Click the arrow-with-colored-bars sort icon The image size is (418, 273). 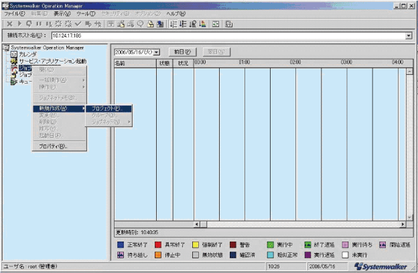point(202,24)
